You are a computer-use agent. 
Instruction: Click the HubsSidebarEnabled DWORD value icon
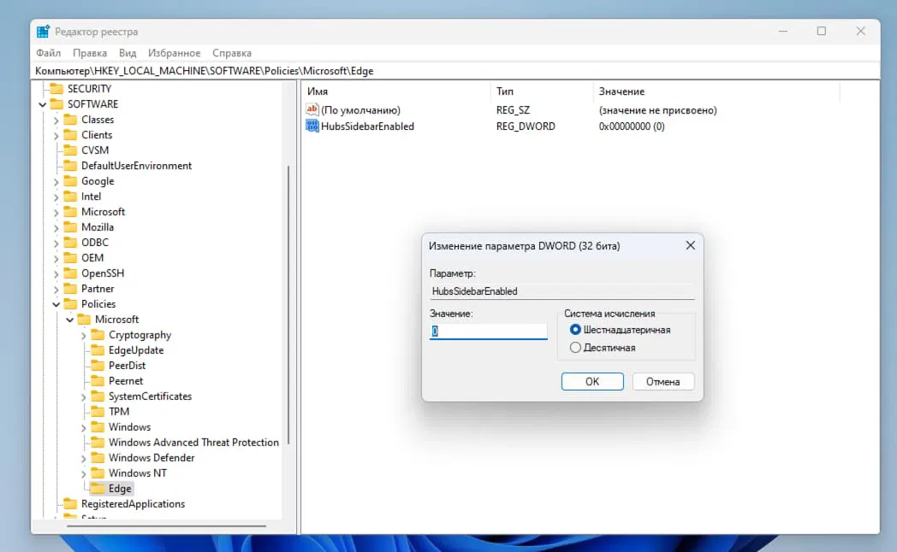(312, 126)
